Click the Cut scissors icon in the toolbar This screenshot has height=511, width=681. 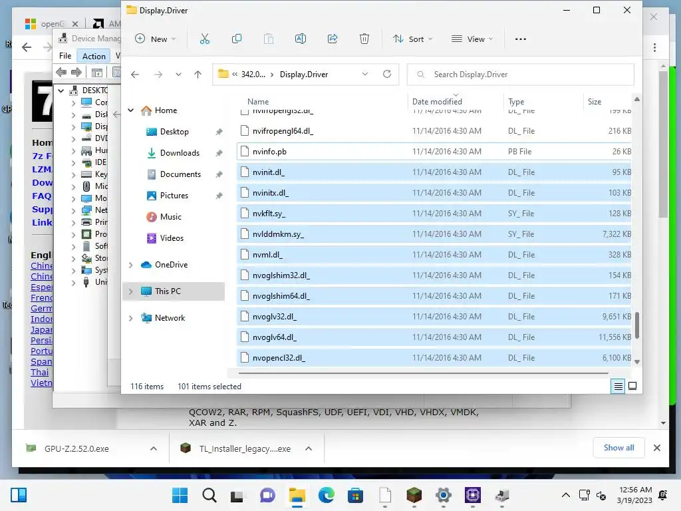point(205,39)
